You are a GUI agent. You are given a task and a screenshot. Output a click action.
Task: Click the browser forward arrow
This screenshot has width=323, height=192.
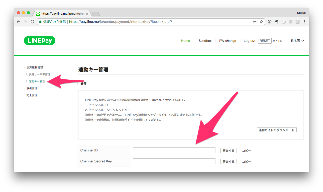point(25,22)
